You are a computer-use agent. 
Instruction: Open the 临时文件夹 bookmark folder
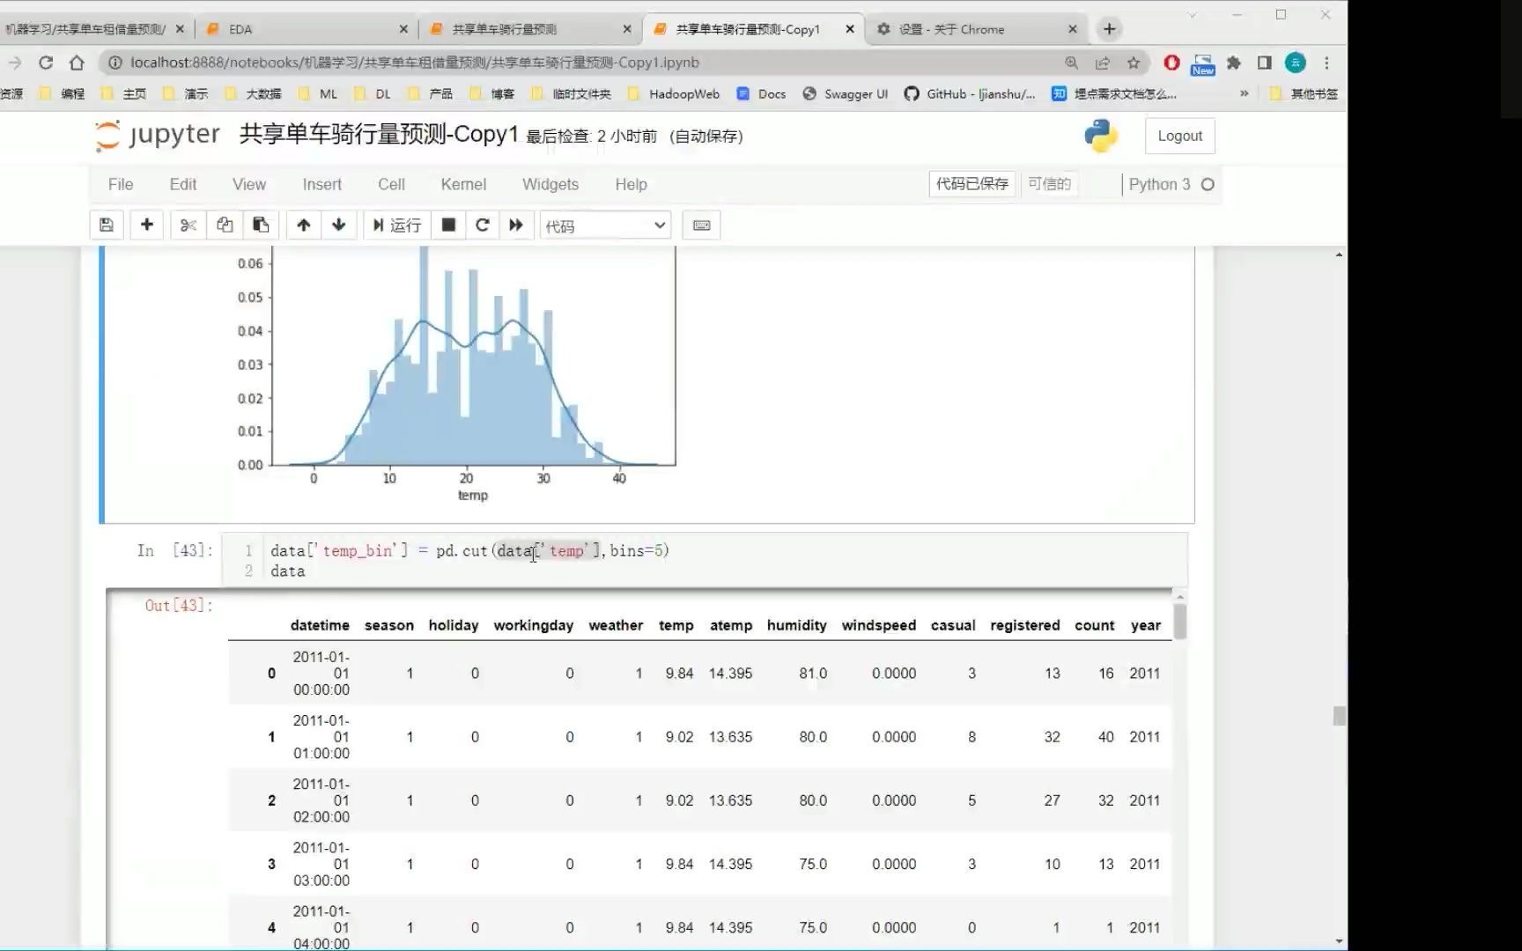tap(572, 93)
